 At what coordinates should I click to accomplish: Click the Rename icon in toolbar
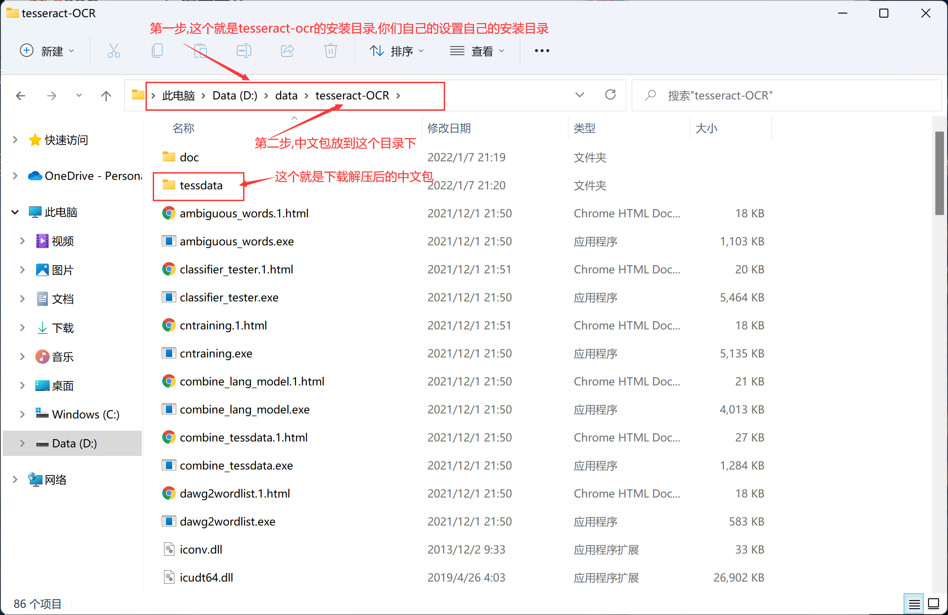click(x=244, y=51)
